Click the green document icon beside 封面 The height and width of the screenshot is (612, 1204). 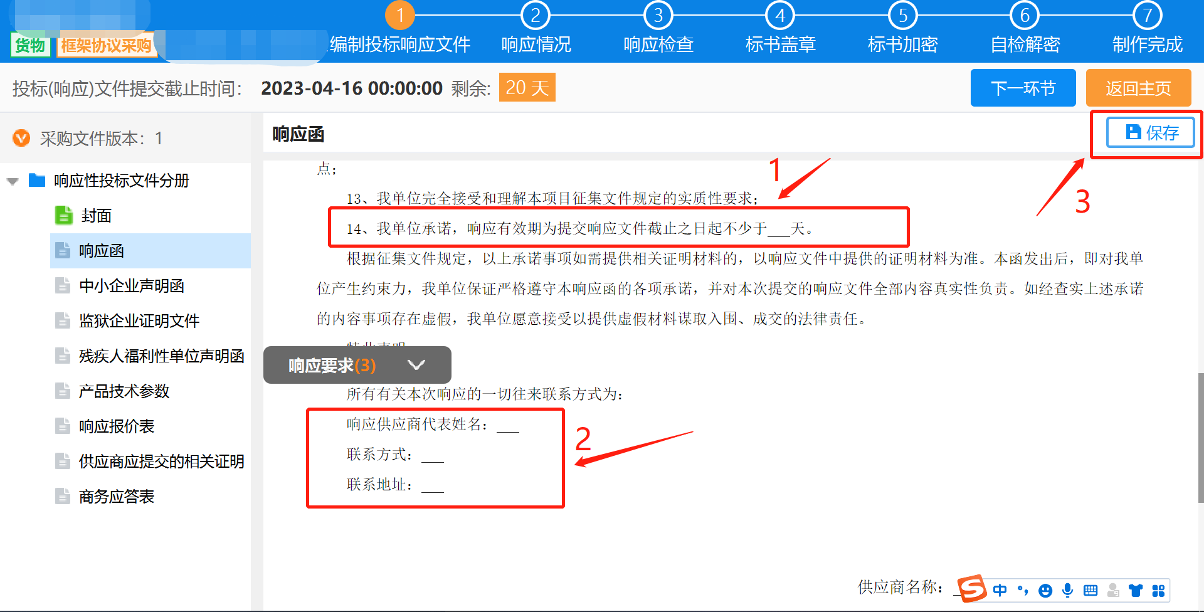(x=63, y=215)
